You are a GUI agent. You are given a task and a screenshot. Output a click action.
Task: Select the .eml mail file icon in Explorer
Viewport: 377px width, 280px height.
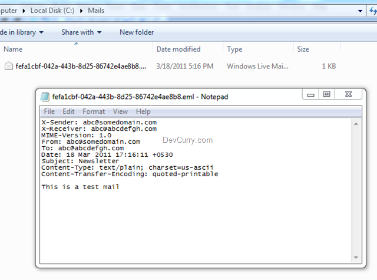(9, 66)
